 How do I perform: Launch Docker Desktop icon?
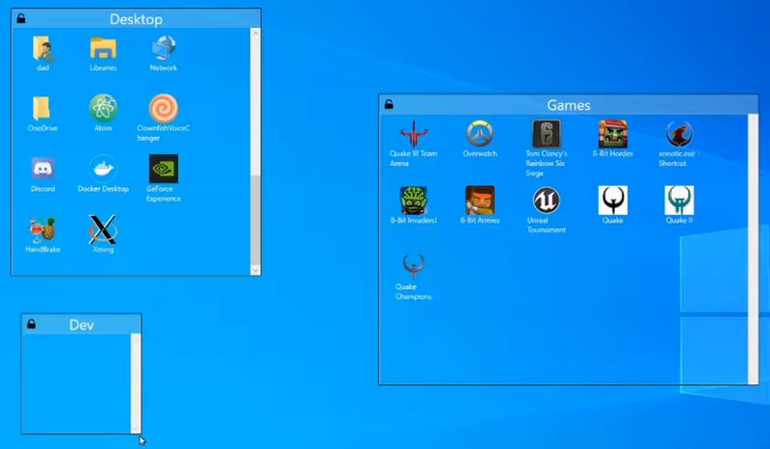click(103, 169)
